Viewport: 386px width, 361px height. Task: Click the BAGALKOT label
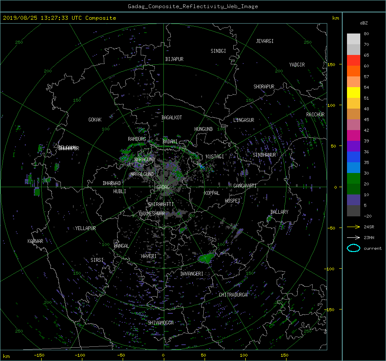pos(172,118)
